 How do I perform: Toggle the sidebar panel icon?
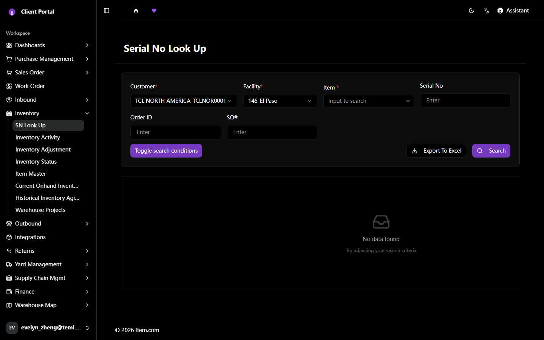coord(107,11)
